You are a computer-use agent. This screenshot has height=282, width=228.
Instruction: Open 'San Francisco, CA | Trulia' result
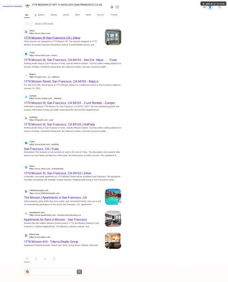click(41, 149)
